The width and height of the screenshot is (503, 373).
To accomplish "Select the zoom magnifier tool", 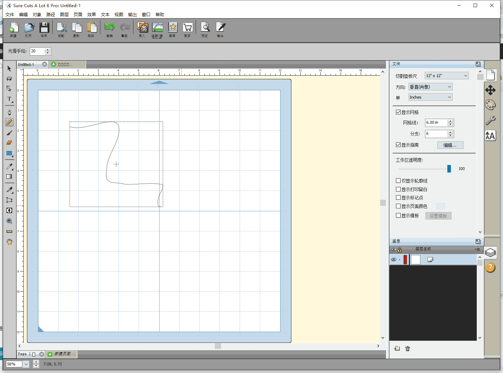I will [x=9, y=221].
